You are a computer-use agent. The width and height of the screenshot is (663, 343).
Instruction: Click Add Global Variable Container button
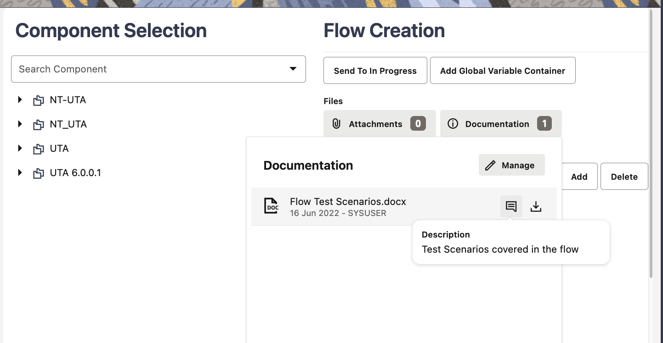click(502, 71)
